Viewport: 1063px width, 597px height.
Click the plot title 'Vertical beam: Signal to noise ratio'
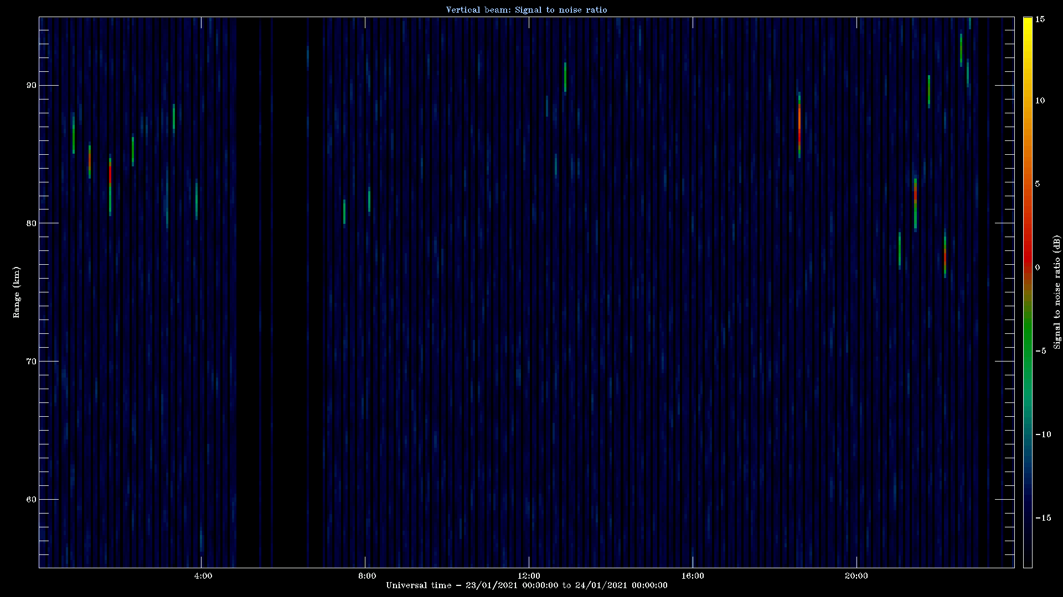[x=527, y=10]
